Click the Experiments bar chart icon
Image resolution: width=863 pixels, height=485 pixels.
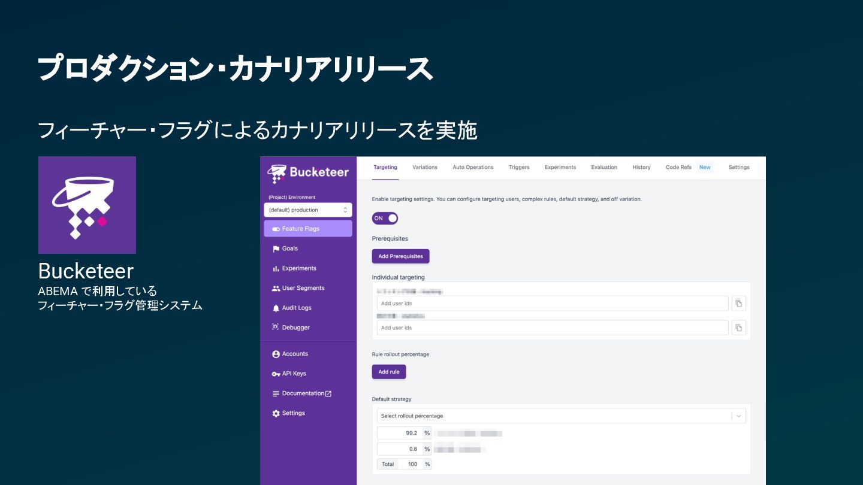(x=276, y=268)
